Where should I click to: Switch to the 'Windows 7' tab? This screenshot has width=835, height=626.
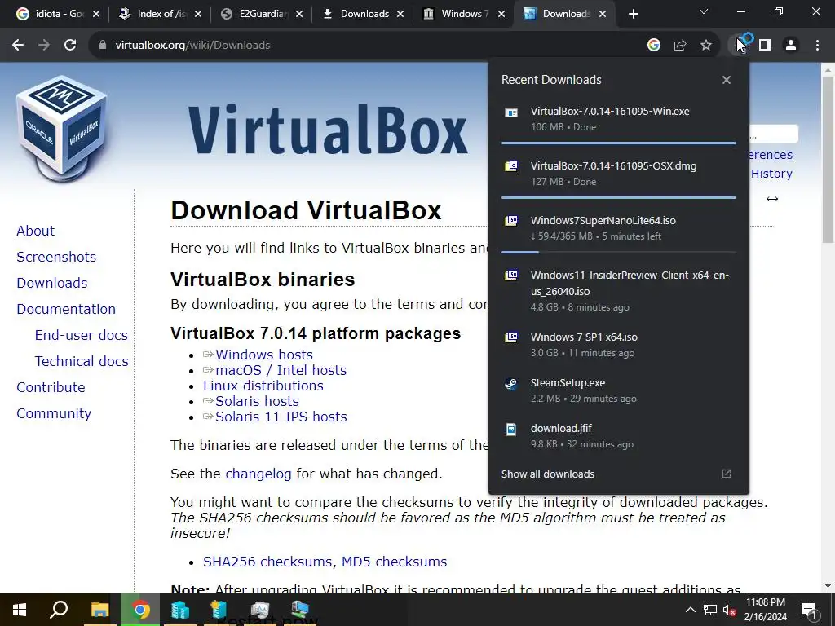464,14
